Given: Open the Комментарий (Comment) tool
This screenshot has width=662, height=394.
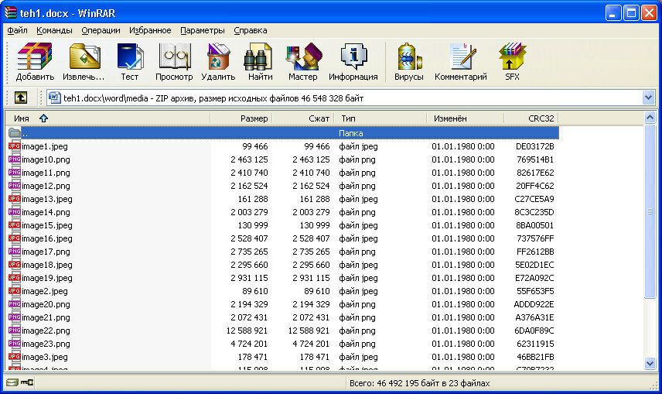Looking at the screenshot, I should (461, 62).
